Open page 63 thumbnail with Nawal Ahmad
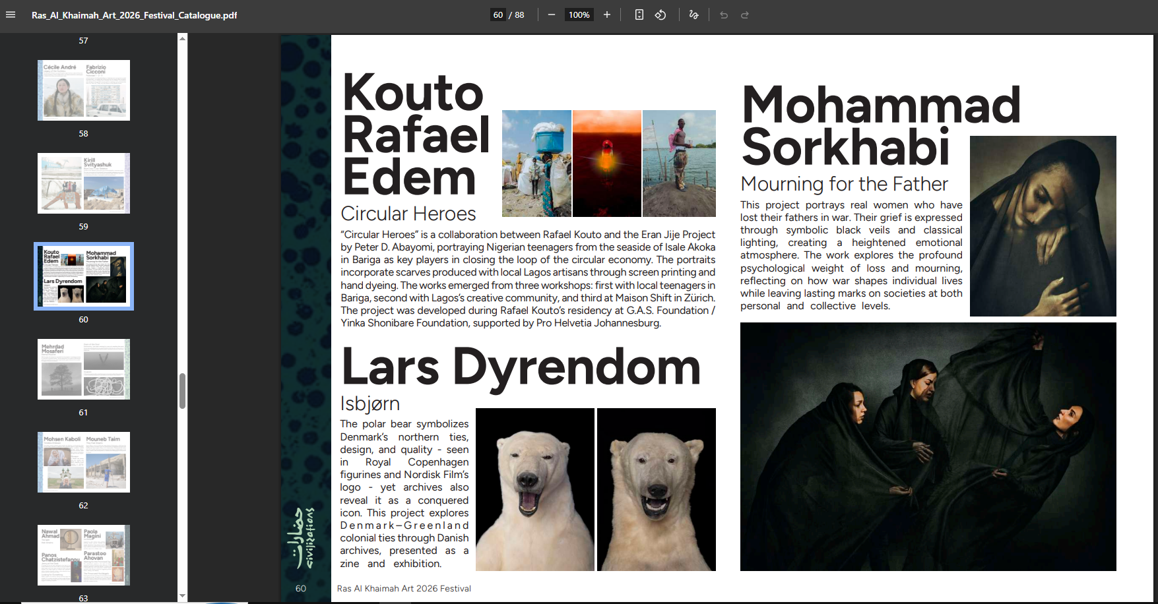 (x=84, y=555)
